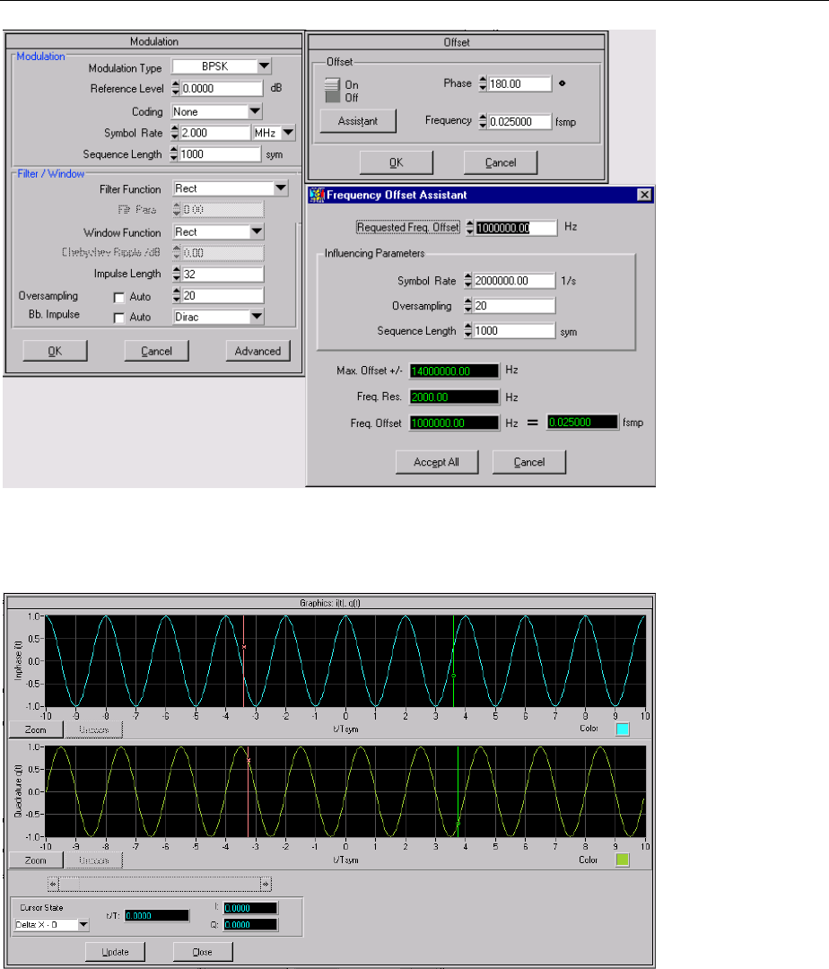829x969 pixels.
Task: Click the cursor Q value field
Action: pyautogui.click(x=250, y=924)
